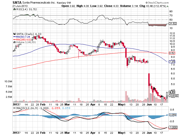This screenshot has height=135, width=179.
Task: Click the MA(200) 8.52 legend text
Action: click(24, 39)
